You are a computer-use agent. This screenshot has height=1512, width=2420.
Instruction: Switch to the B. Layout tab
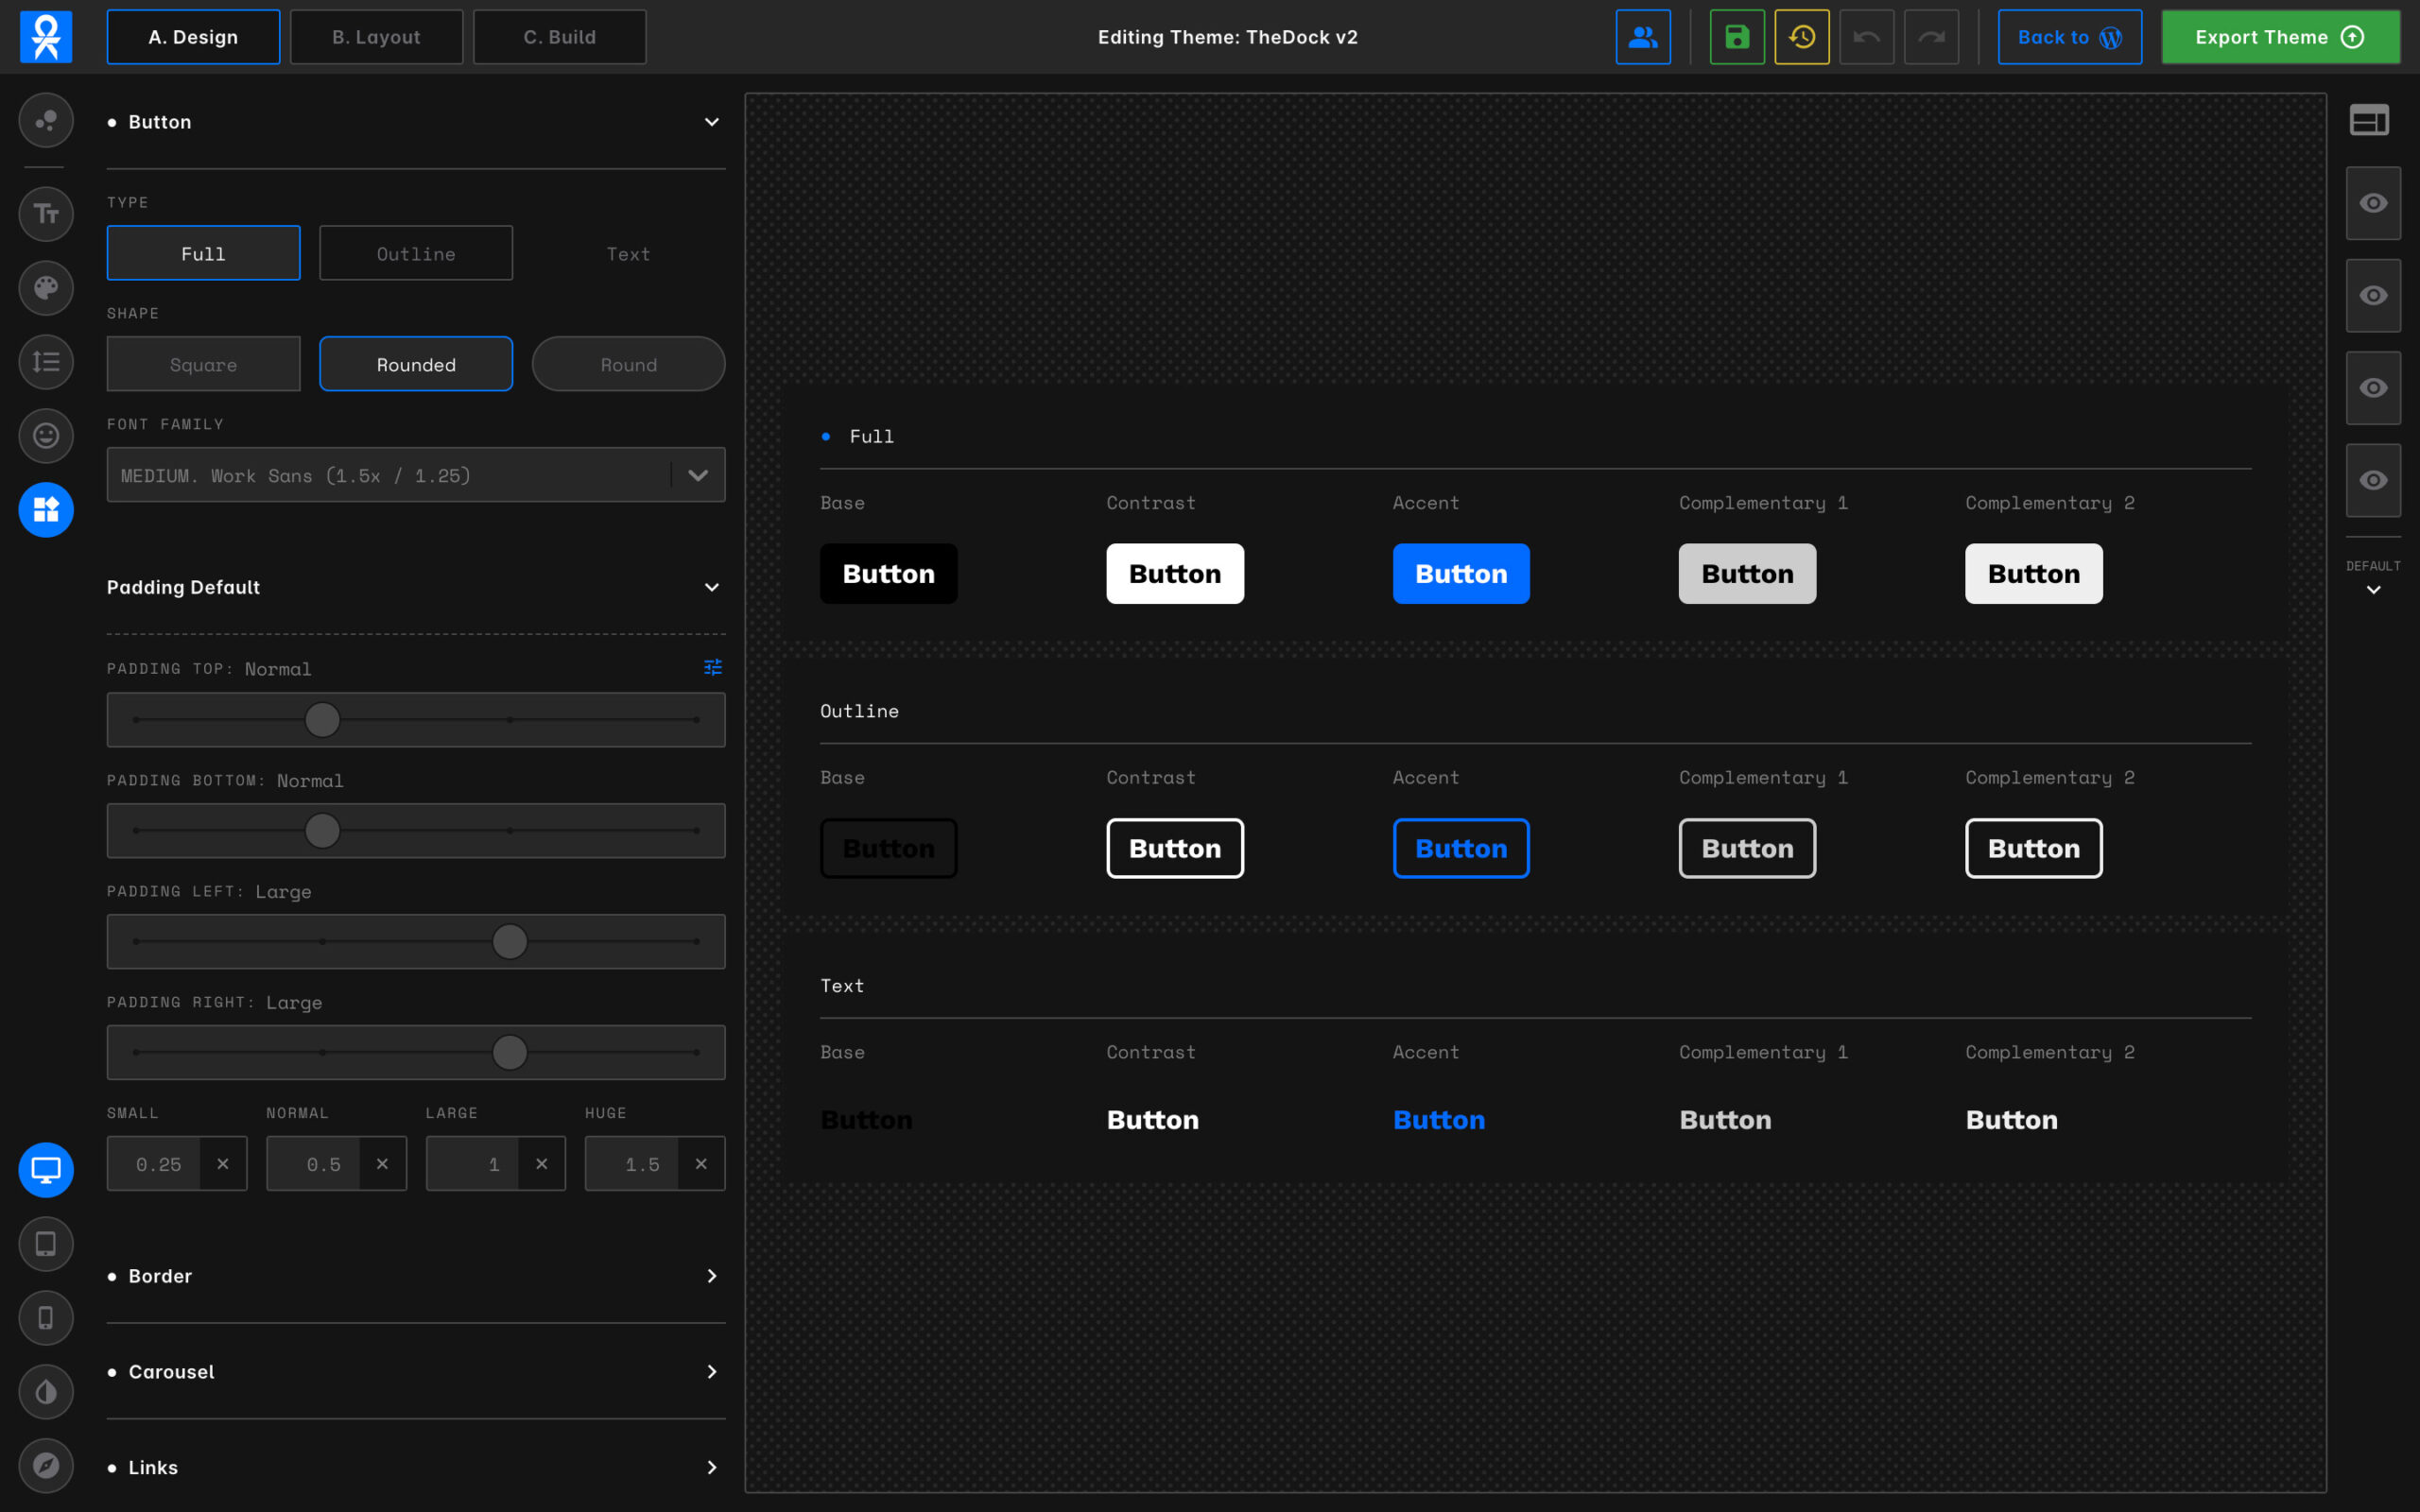[376, 37]
